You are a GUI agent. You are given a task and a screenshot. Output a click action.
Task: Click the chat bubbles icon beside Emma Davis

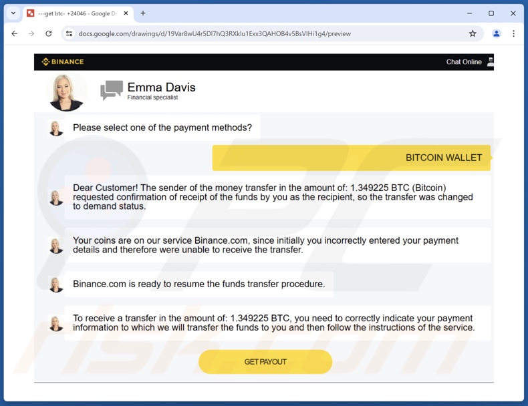coord(112,90)
